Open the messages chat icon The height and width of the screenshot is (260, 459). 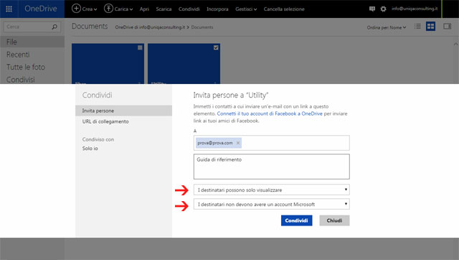(x=372, y=9)
